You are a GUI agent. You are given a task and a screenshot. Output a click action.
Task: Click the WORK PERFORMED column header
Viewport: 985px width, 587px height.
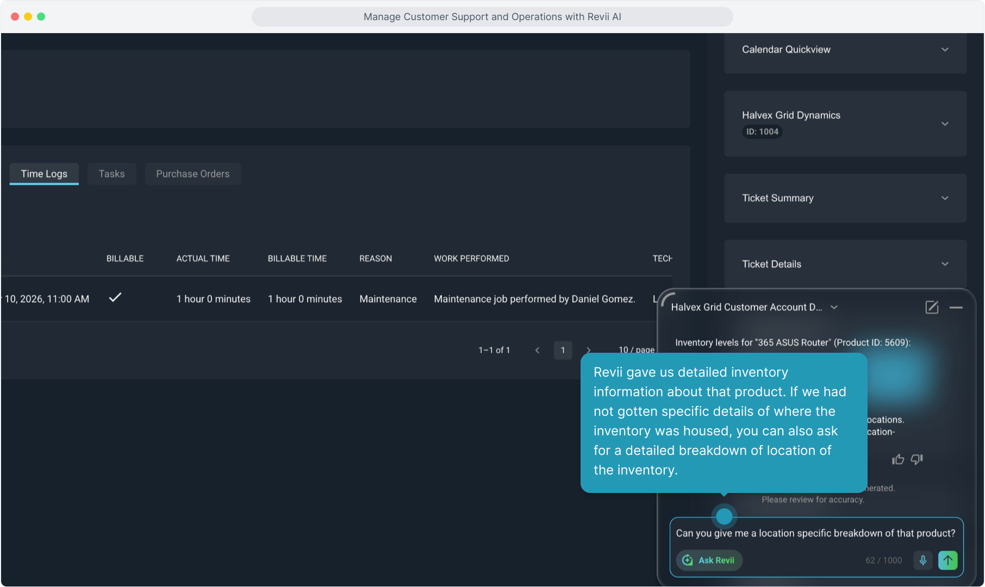click(x=471, y=259)
